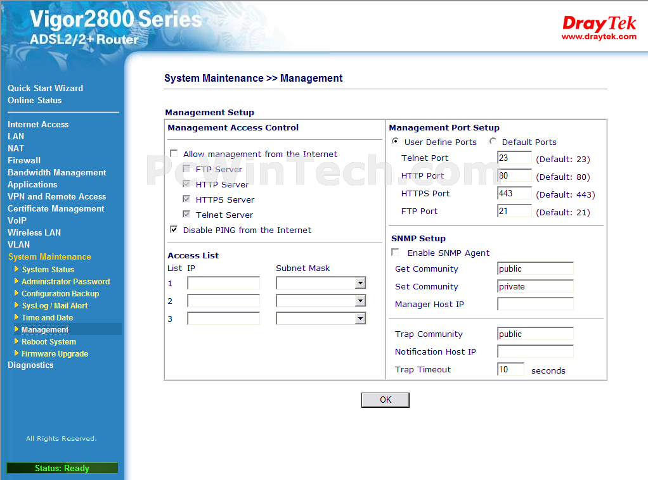Open Administrator Password page
Viewport: 648px width, 480px height.
[66, 282]
